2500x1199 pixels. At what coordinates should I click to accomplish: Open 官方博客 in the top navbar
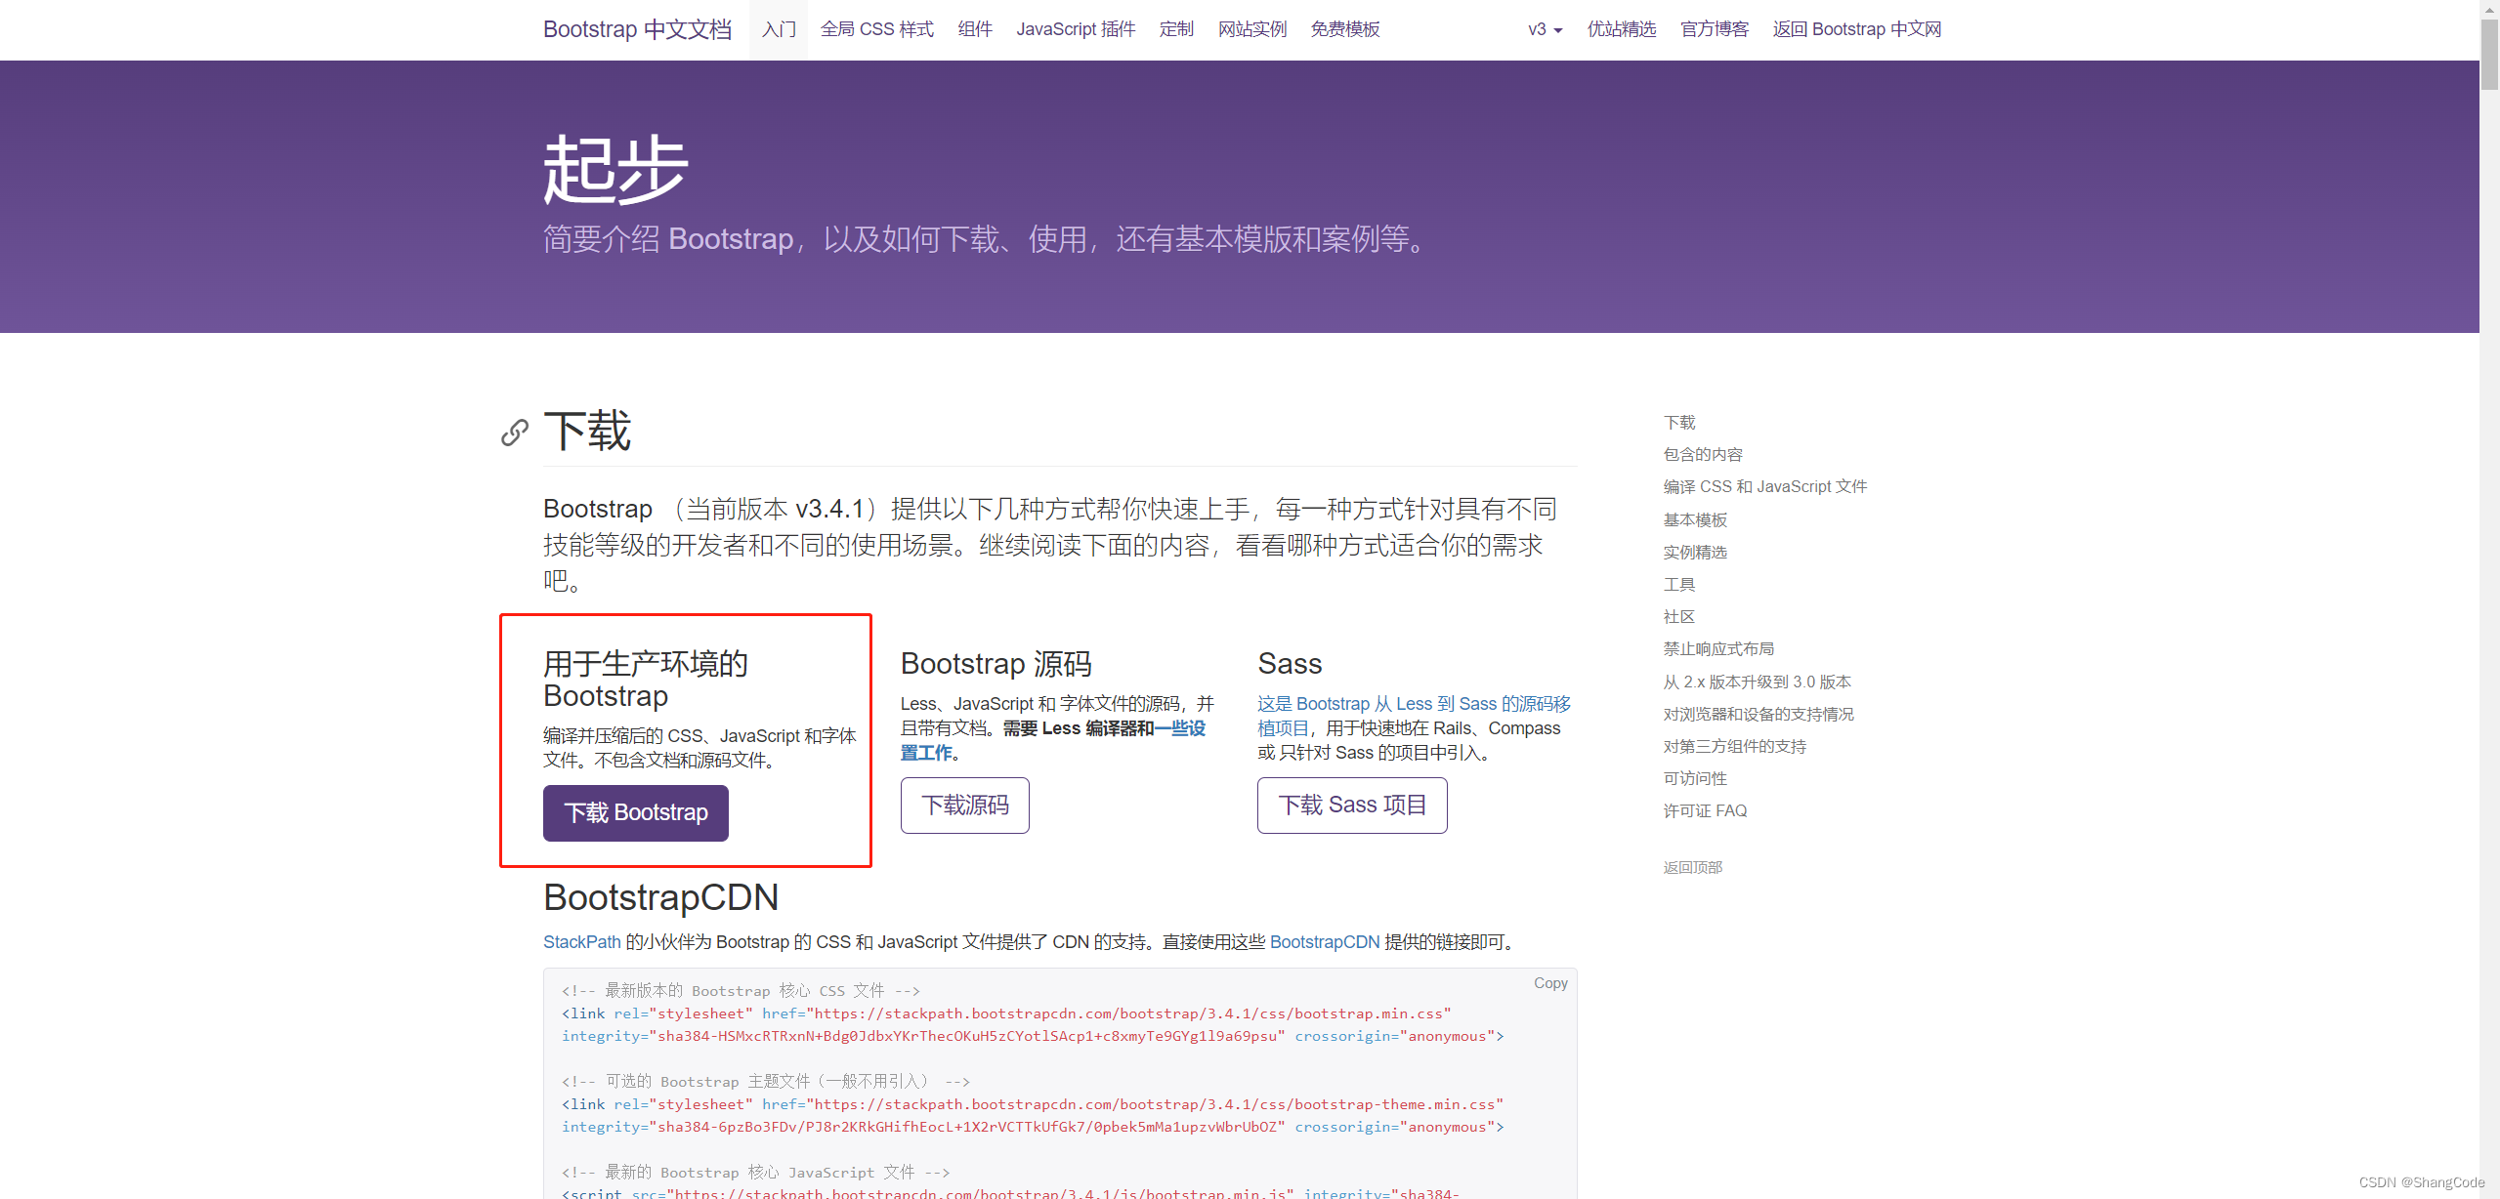coord(1715,29)
